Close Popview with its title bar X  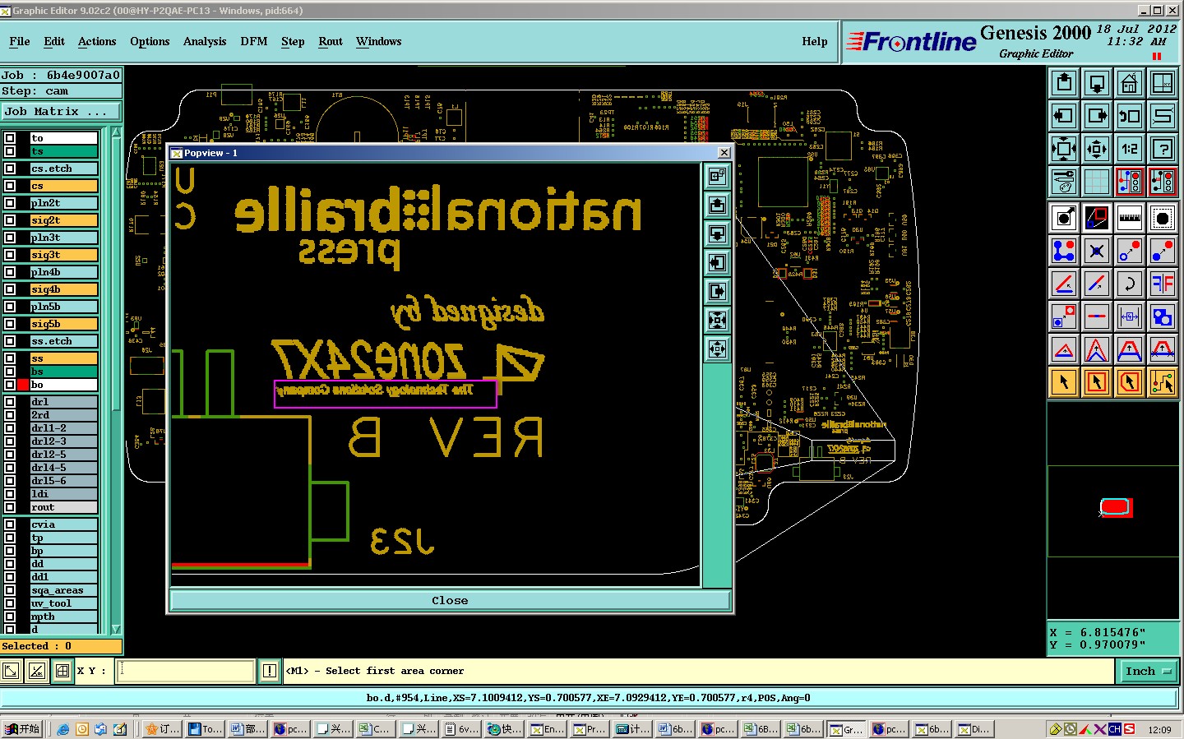pyautogui.click(x=724, y=153)
